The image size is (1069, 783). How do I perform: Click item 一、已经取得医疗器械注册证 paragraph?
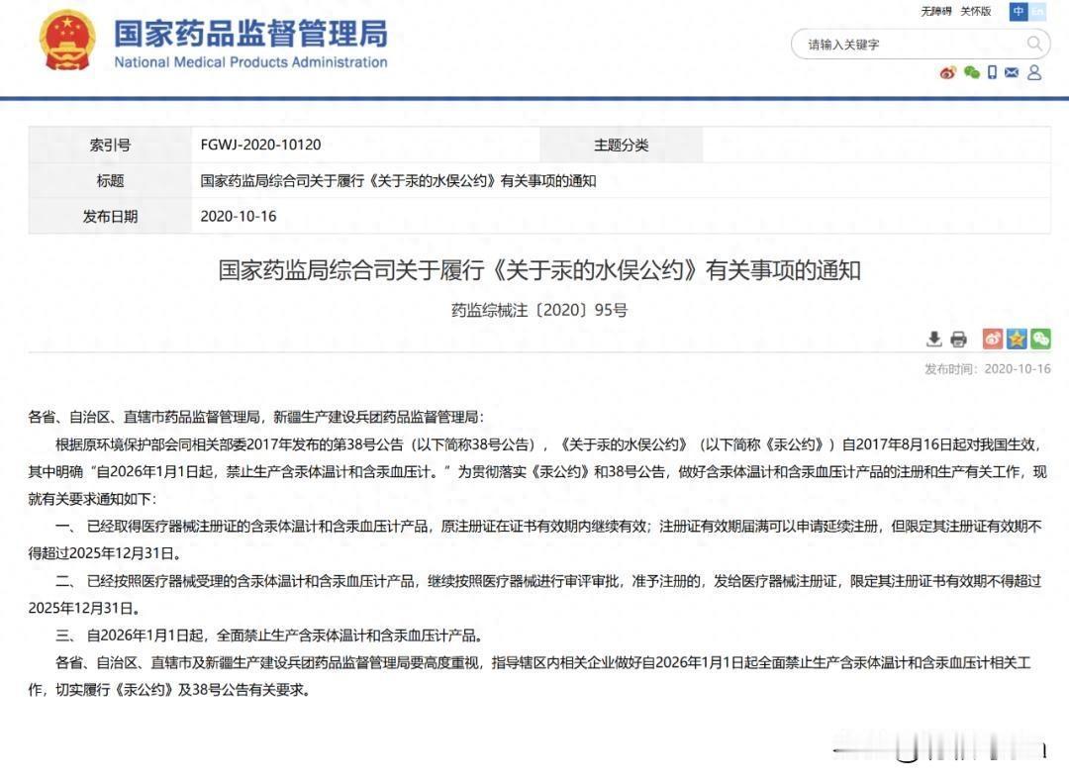point(535,539)
